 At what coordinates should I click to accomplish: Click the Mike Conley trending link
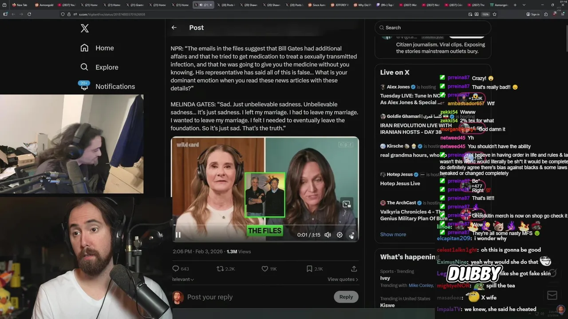421,285
